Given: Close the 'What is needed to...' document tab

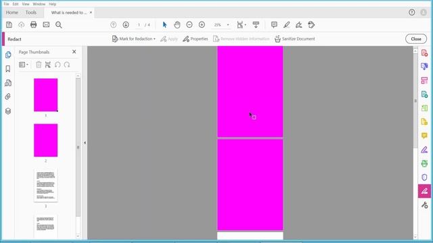Looking at the screenshot, I should (x=91, y=12).
